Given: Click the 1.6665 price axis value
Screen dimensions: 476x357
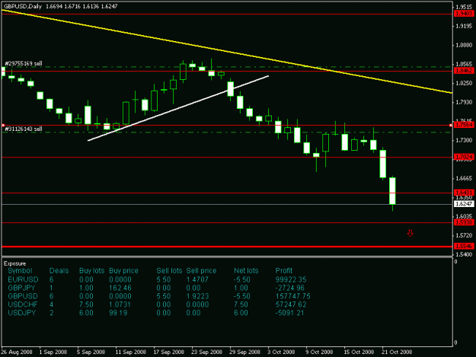Looking at the screenshot, I should click(x=464, y=178).
